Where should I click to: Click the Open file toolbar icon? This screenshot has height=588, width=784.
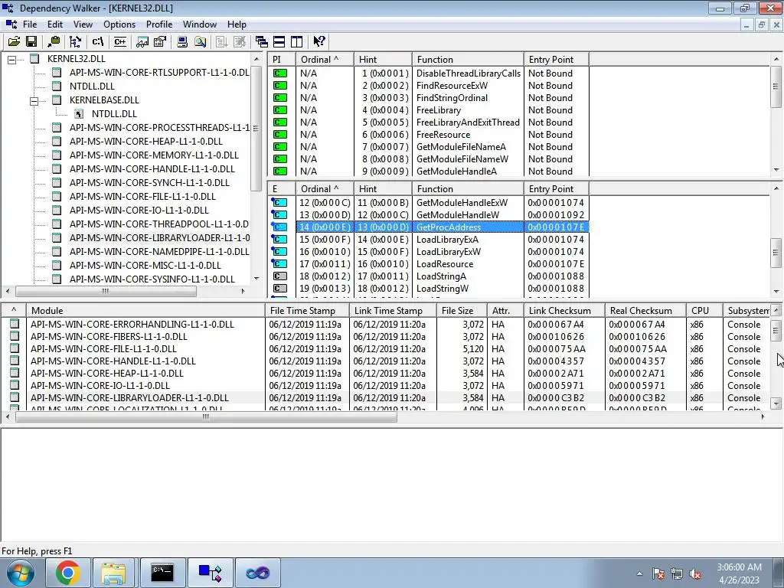(14, 41)
